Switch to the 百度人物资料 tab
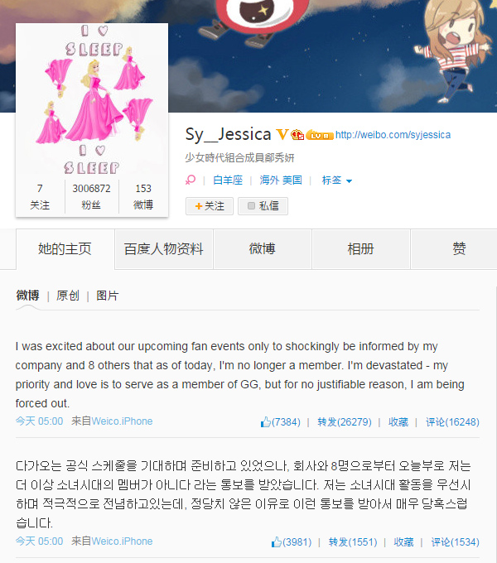 164,249
